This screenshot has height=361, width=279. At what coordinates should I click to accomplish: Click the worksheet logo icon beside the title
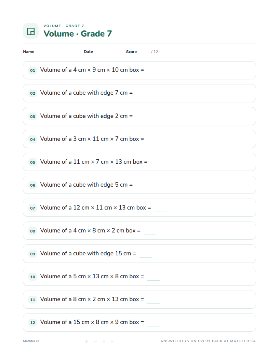click(31, 31)
